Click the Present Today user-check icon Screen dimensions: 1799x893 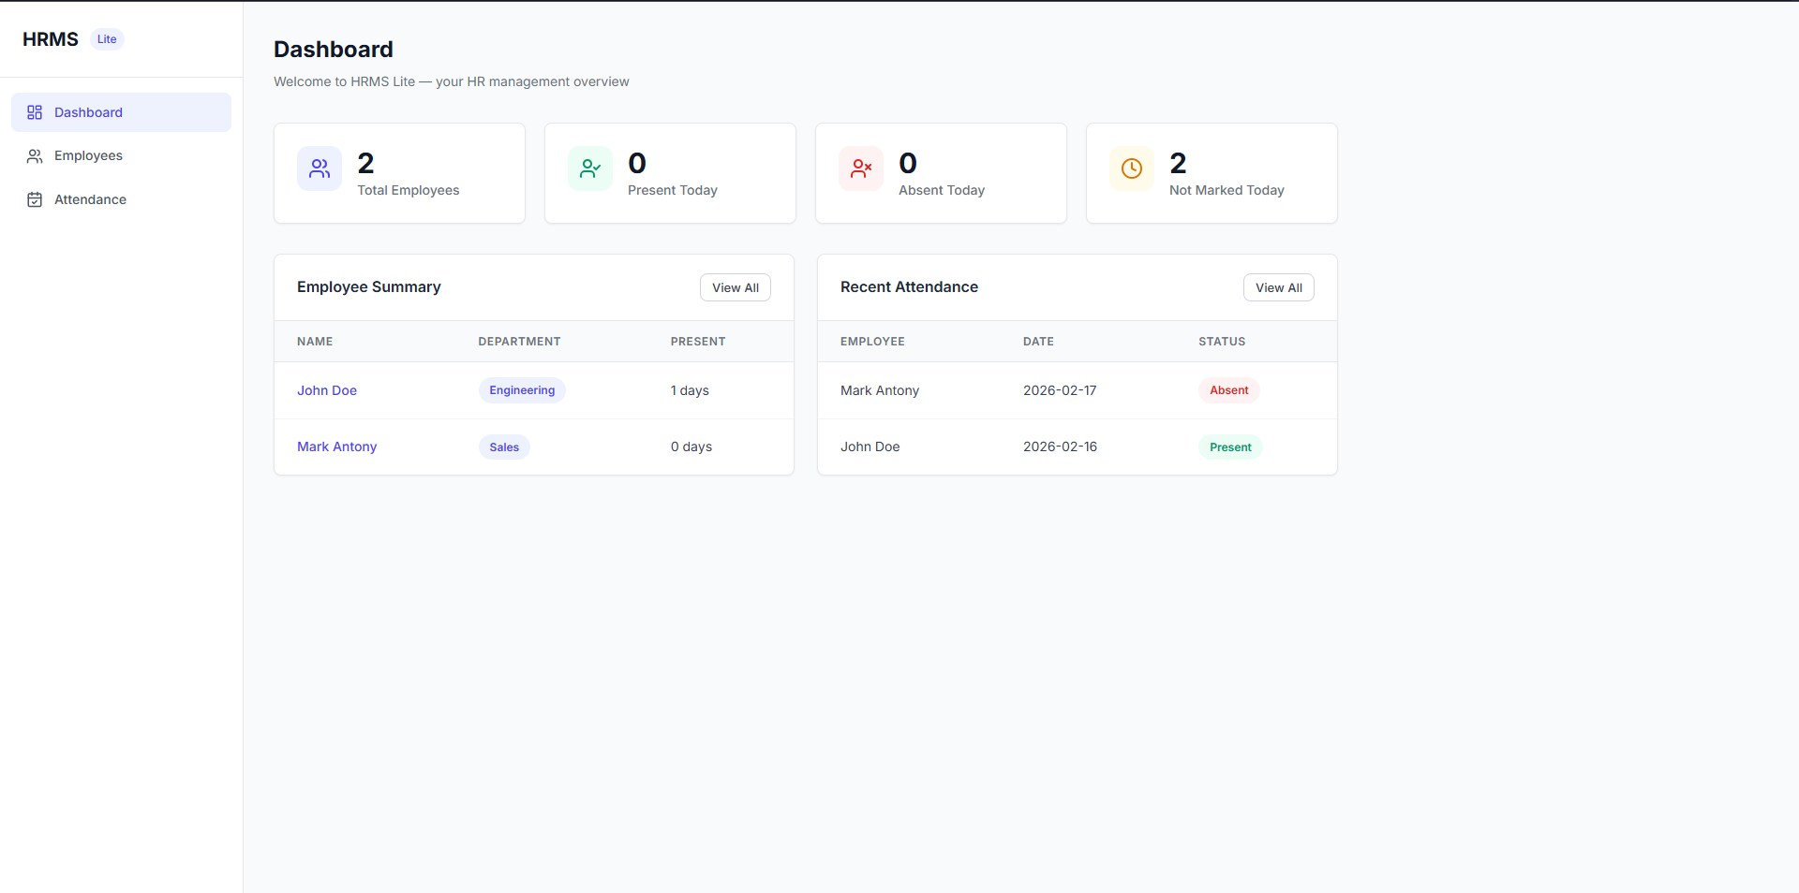point(590,168)
